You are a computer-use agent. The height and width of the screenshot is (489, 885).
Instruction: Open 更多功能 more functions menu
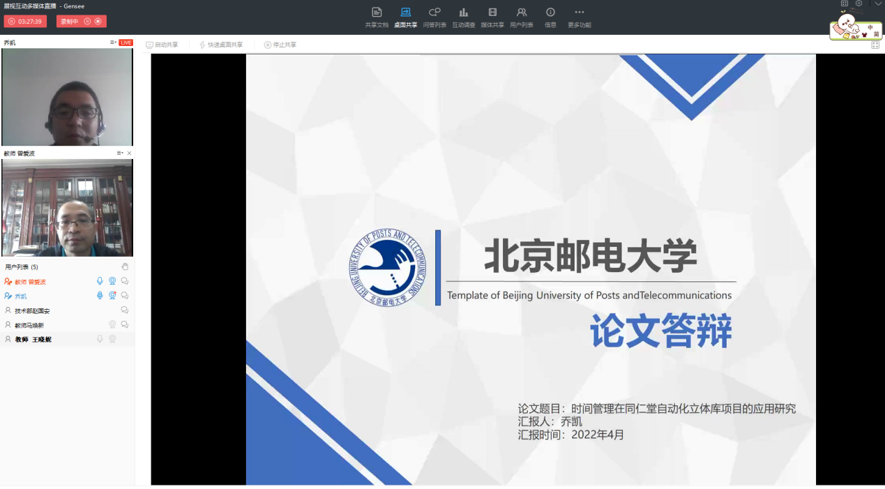(x=579, y=17)
